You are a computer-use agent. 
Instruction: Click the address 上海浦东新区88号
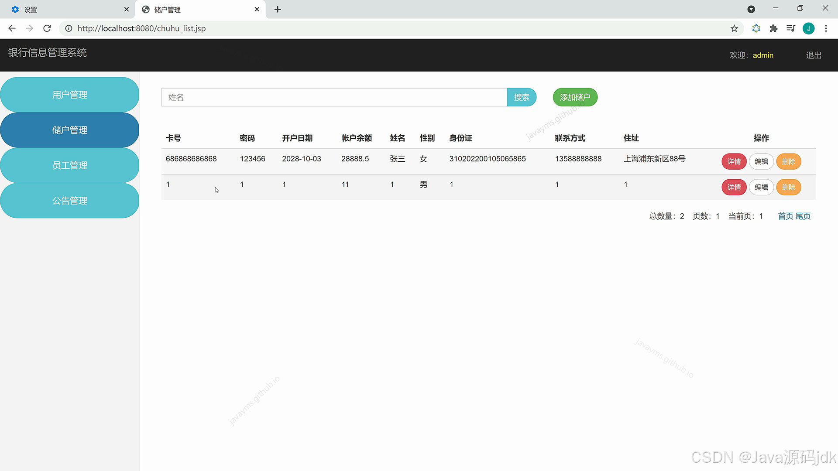(654, 159)
